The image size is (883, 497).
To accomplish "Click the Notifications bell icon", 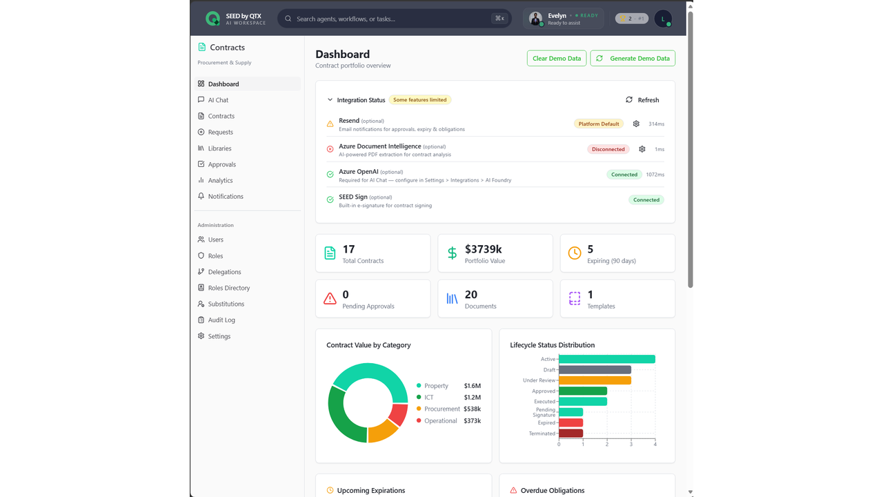I will pyautogui.click(x=201, y=196).
